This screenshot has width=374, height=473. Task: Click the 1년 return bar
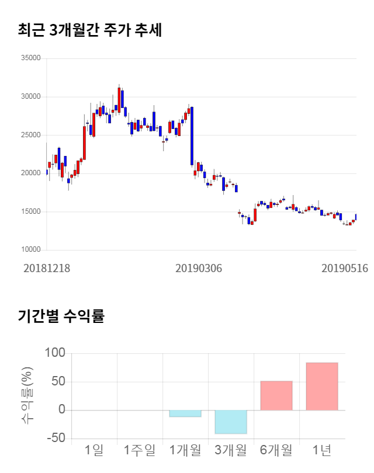[321, 386]
